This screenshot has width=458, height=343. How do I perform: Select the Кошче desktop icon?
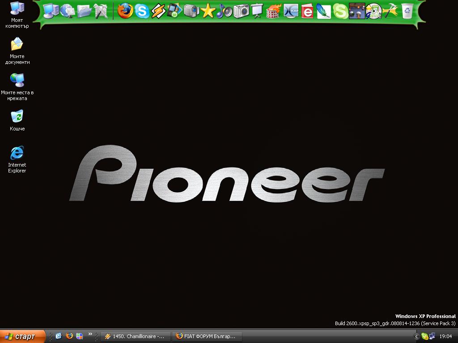[17, 120]
